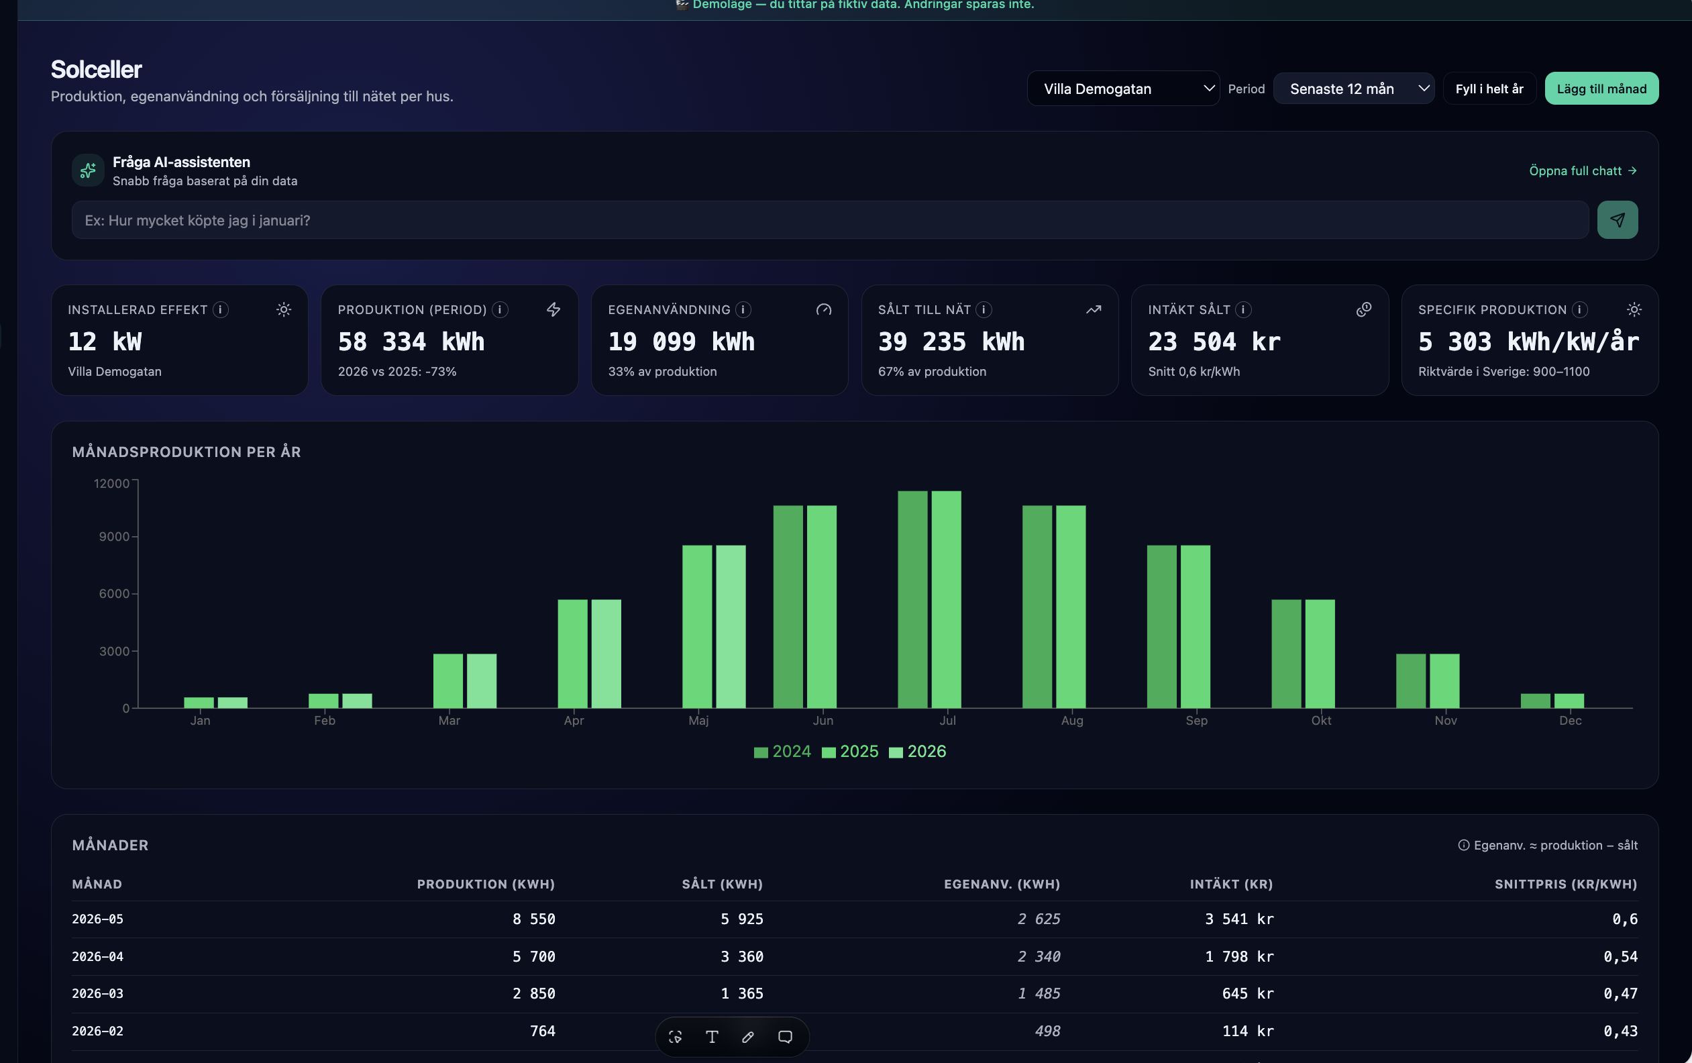Open info icon beside Installerad effekt

coord(221,309)
